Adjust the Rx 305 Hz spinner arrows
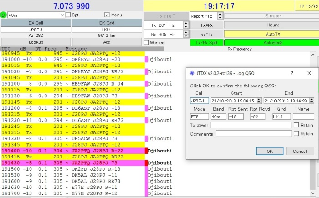This screenshot has width=319, height=198. pos(186,34)
